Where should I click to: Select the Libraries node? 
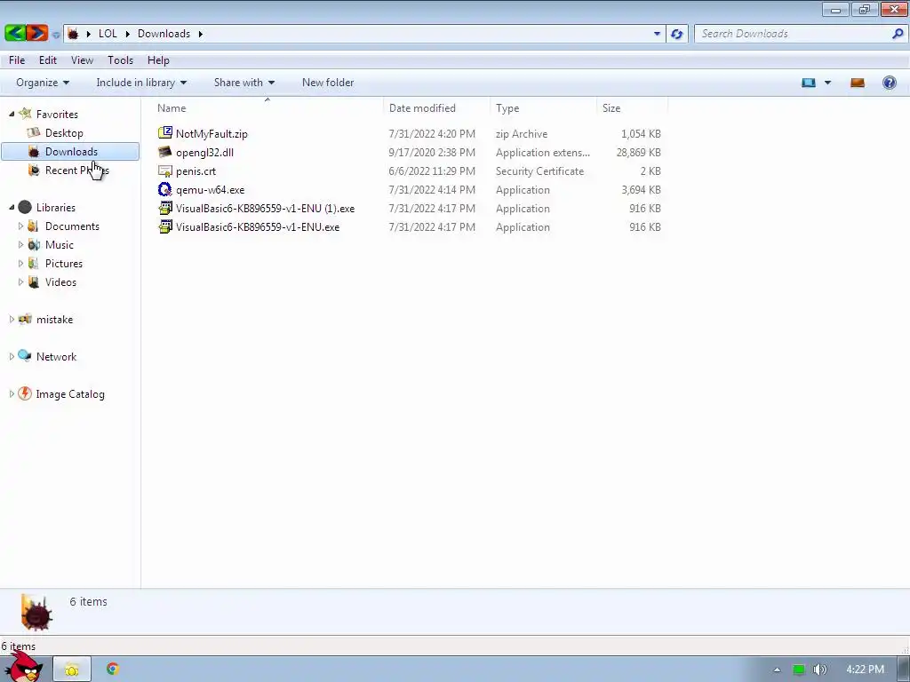click(x=56, y=208)
